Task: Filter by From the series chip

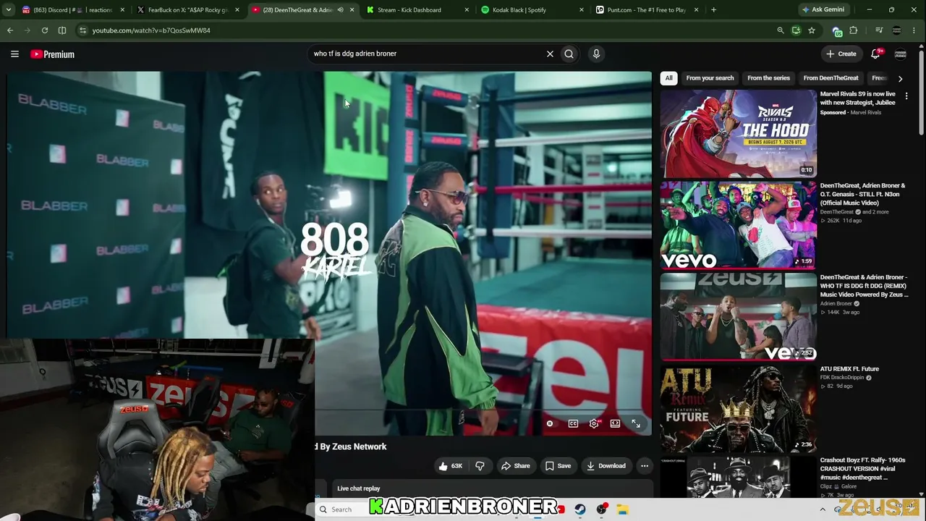Action: 768,78
